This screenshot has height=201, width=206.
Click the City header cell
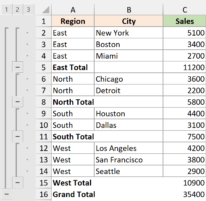[x=129, y=21]
